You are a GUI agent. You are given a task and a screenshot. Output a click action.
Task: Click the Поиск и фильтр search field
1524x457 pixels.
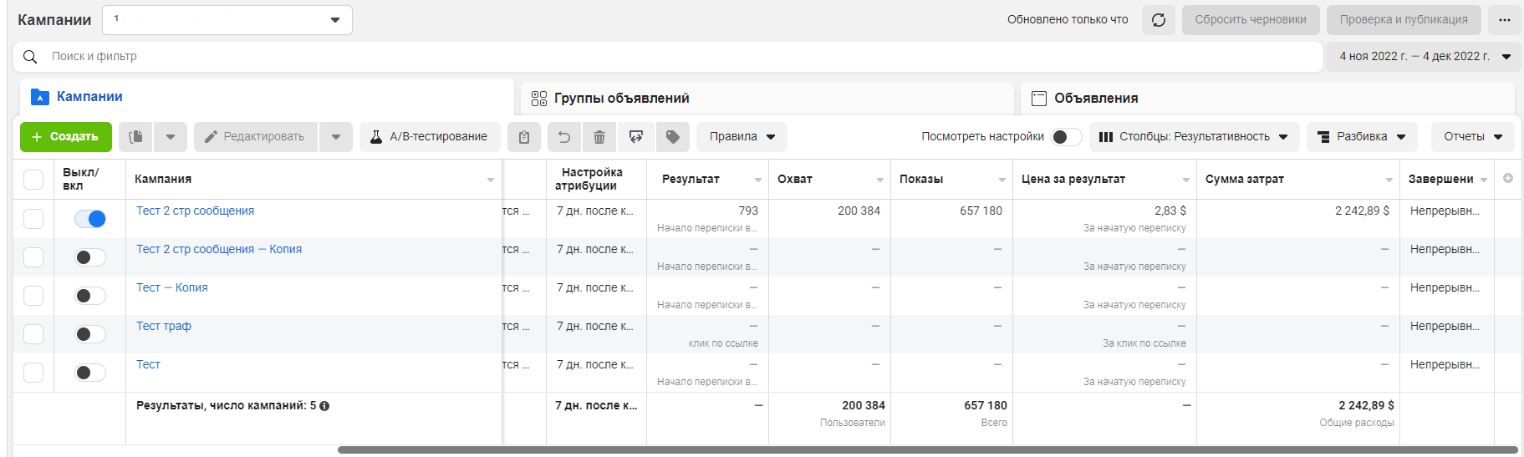668,56
